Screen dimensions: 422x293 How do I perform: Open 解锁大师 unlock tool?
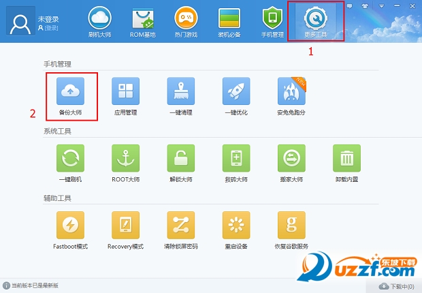pyautogui.click(x=181, y=158)
